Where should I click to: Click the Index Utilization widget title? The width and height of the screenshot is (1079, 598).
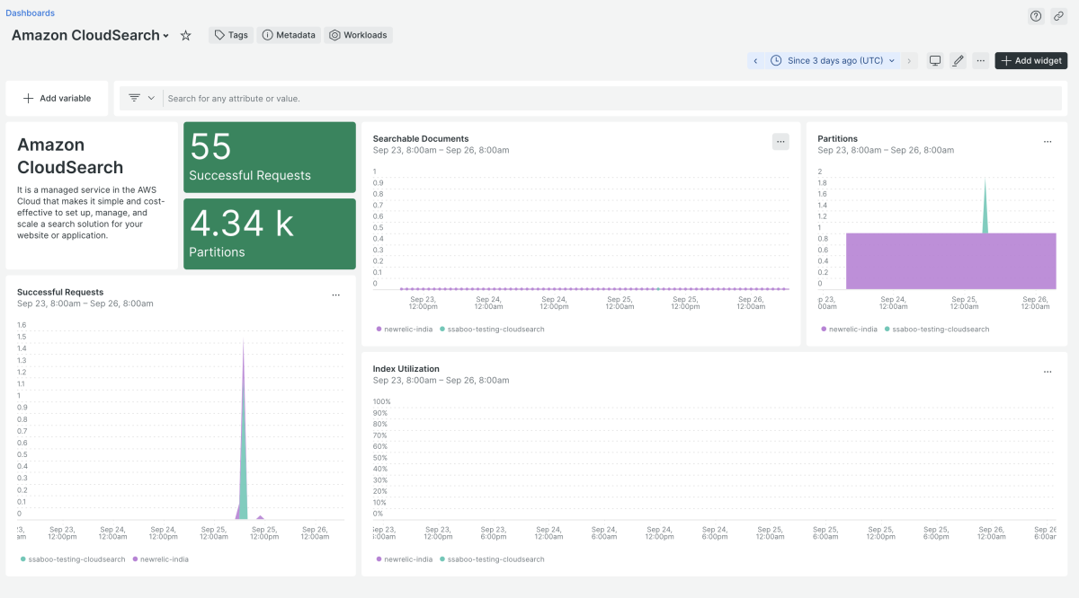point(406,368)
